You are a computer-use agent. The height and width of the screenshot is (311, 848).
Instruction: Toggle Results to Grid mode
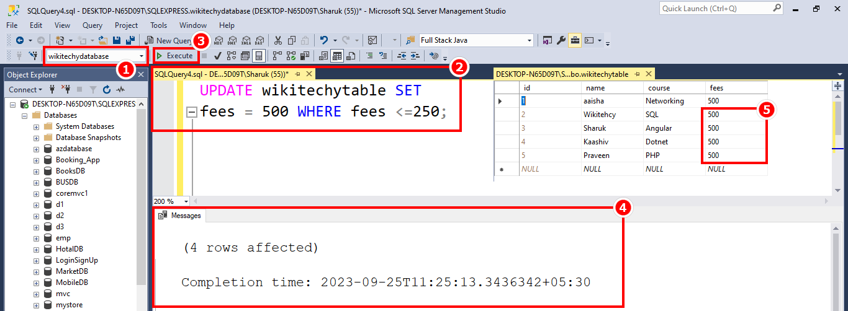pos(336,56)
